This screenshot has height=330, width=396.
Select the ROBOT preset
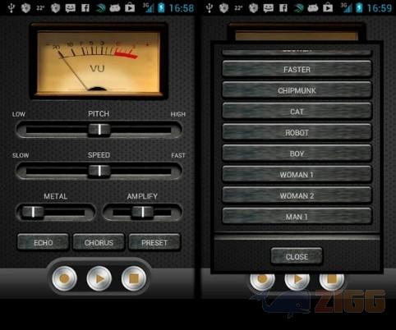[297, 132]
